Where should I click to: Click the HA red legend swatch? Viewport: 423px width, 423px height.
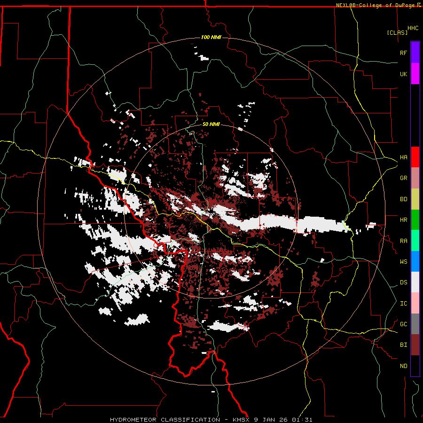pyautogui.click(x=415, y=157)
